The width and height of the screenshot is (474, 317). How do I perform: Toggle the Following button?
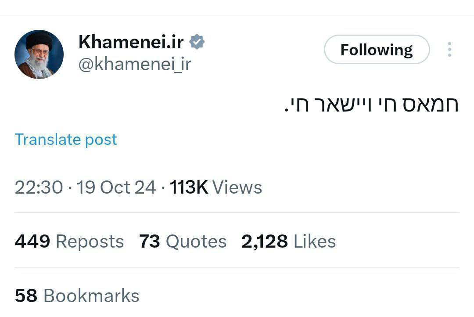(x=377, y=50)
